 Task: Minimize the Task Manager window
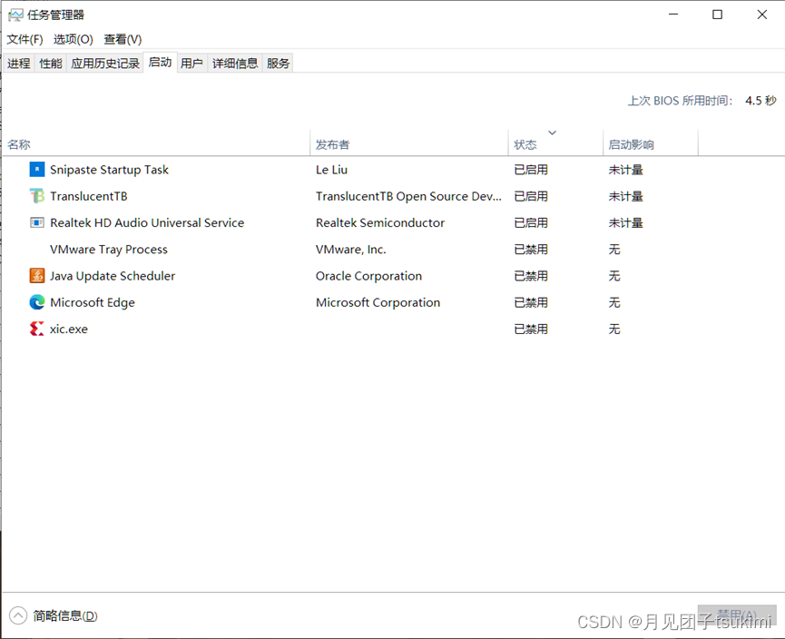673,15
